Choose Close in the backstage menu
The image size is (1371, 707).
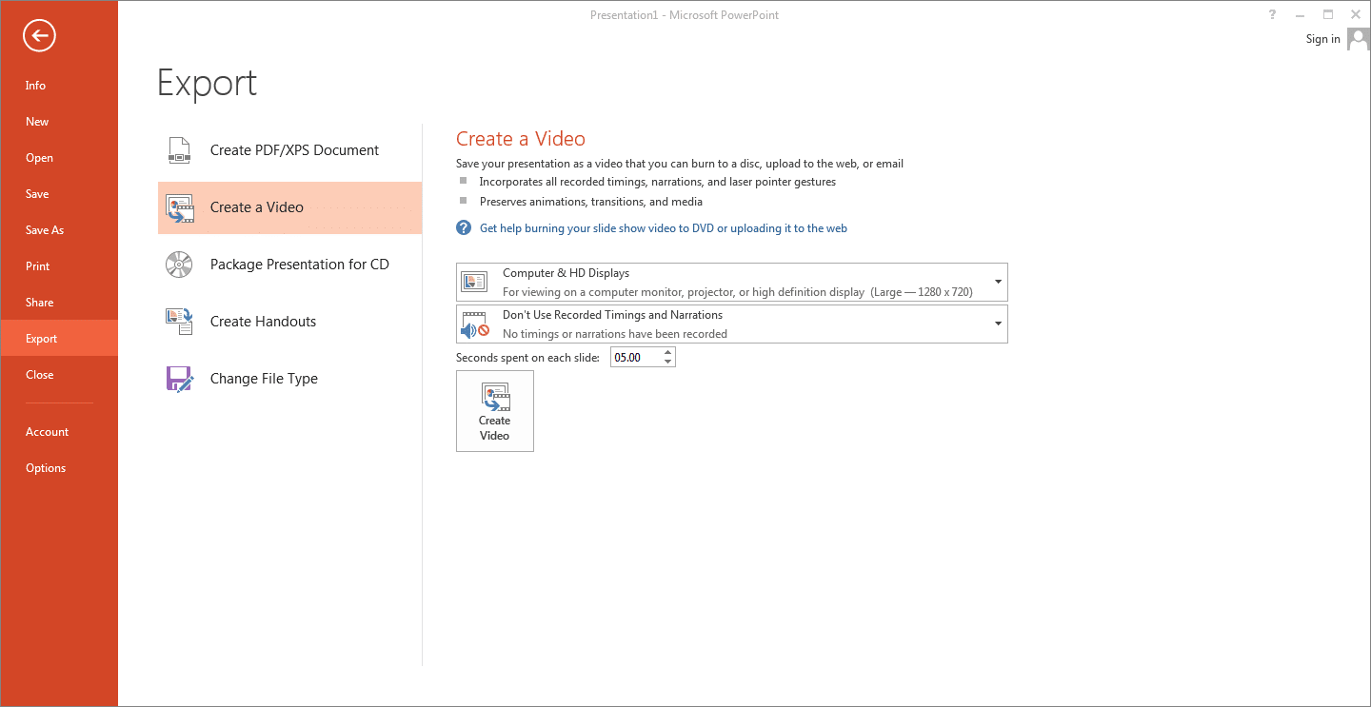point(59,375)
